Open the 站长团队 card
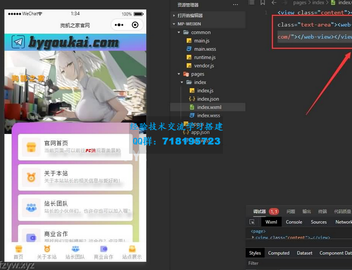Viewport: 352px width, 270px height. [75, 208]
